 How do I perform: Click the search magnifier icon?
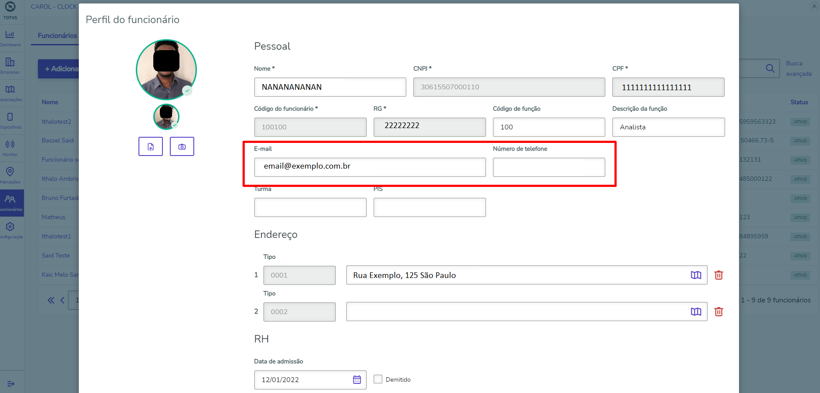[x=770, y=68]
